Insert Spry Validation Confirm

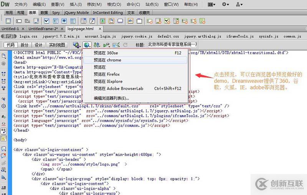193,21
